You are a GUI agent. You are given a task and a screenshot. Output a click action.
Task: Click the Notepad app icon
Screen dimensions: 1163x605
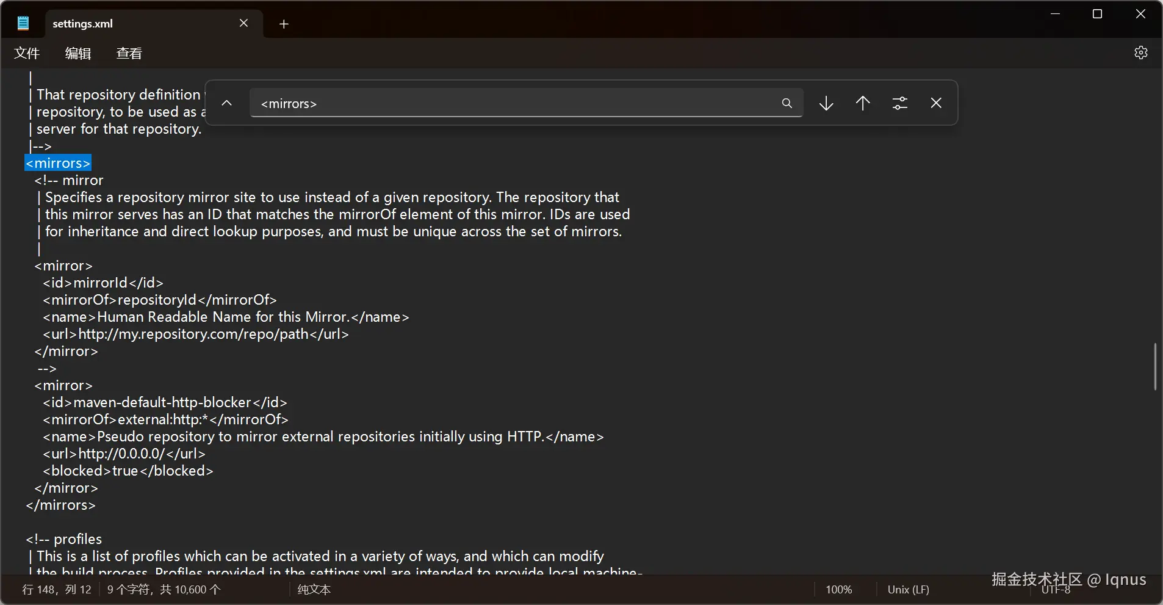tap(23, 23)
